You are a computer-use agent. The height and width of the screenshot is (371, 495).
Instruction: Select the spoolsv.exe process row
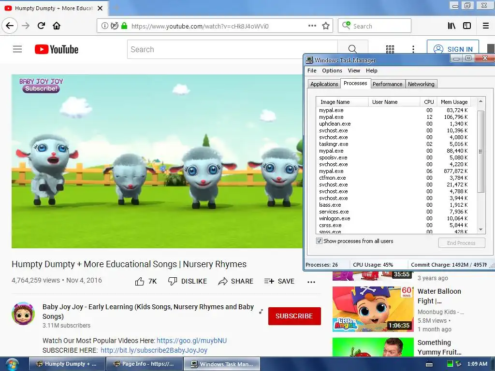(x=393, y=157)
